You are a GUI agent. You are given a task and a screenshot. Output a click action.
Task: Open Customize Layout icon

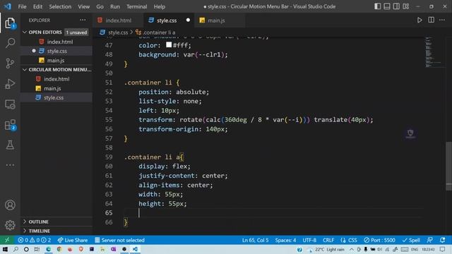coord(406,6)
